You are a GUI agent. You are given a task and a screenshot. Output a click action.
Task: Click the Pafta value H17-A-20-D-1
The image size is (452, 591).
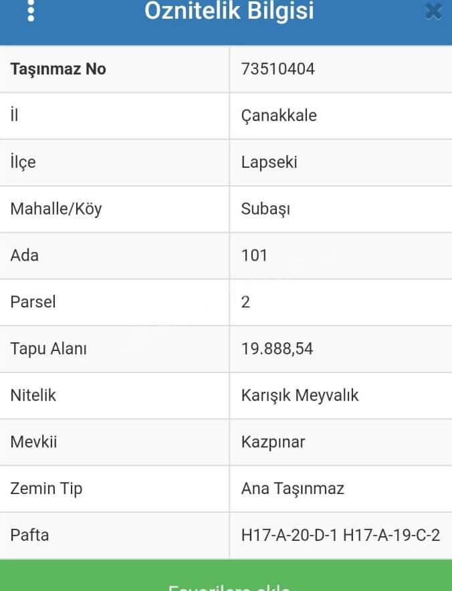pyautogui.click(x=290, y=536)
